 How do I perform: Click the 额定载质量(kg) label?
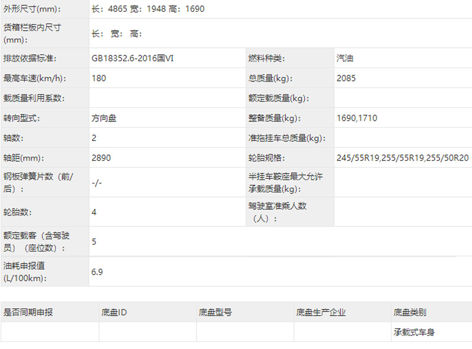click(278, 98)
